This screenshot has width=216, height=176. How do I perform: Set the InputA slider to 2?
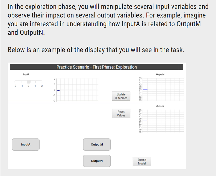pyautogui.click(x=42, y=82)
